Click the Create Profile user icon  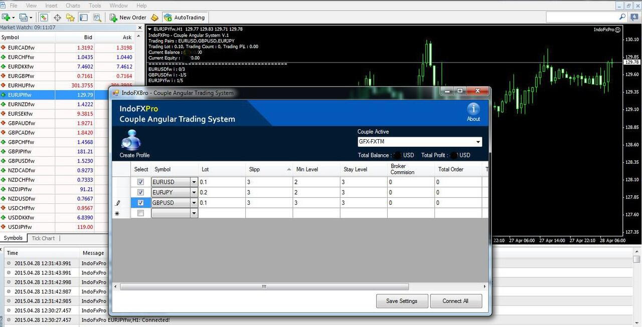point(131,140)
